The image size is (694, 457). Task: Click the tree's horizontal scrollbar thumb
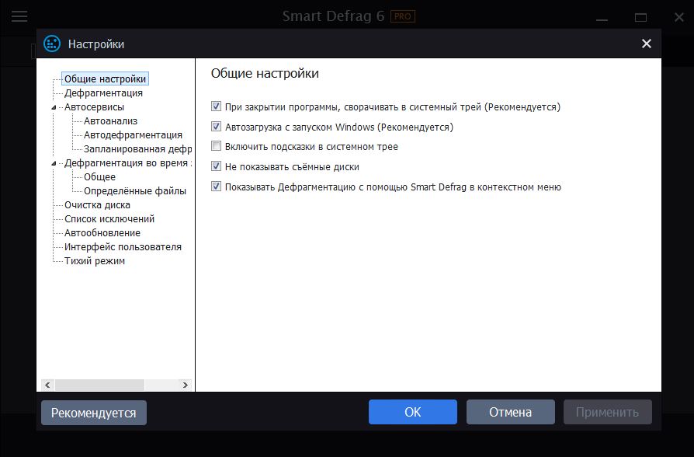point(99,385)
